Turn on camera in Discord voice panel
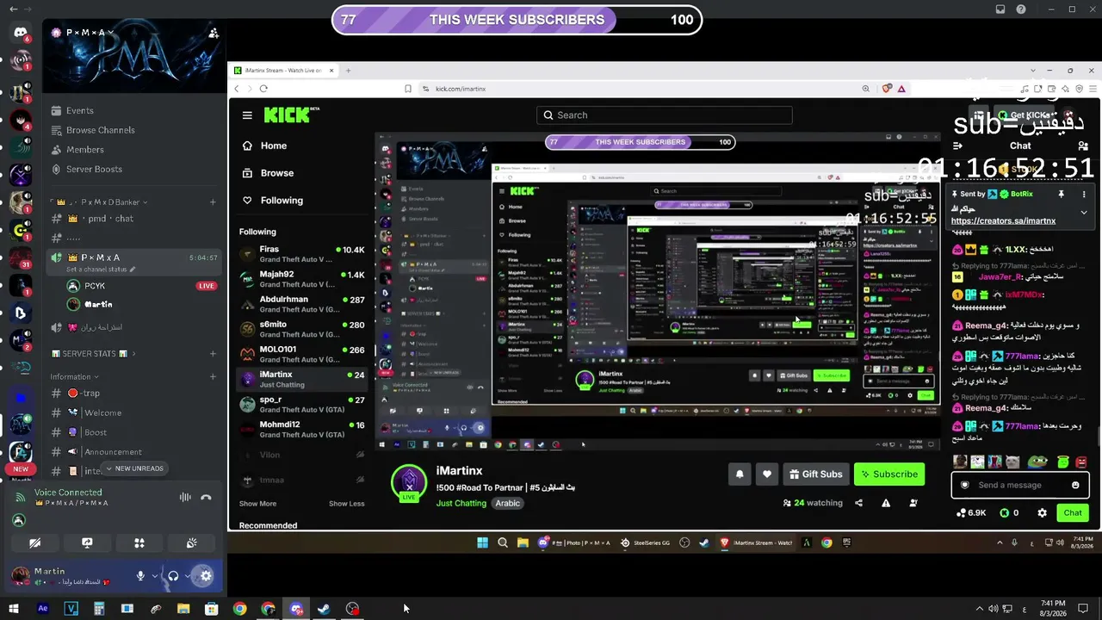This screenshot has width=1102, height=620. (34, 543)
